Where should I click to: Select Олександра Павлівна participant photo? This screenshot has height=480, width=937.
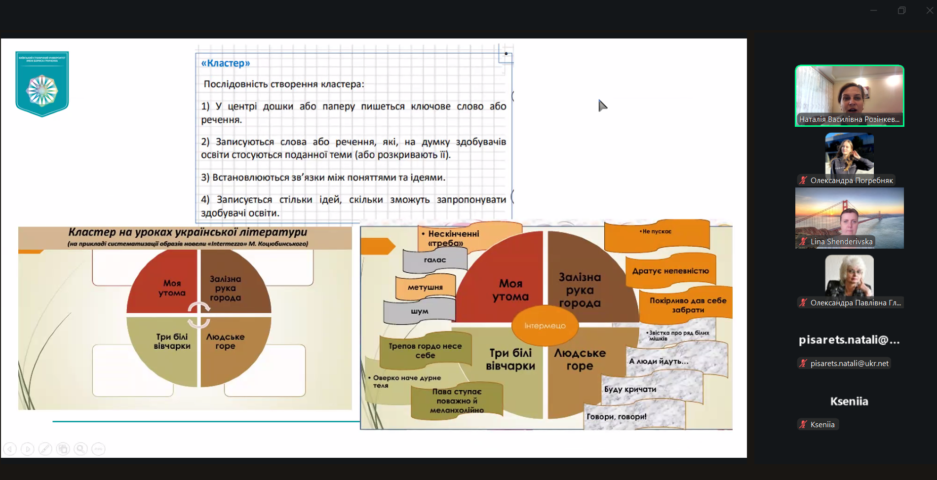849,275
